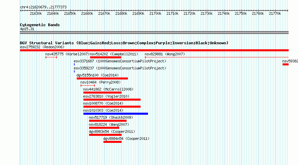Click the 21650k ruler tick label
The width and height of the screenshot is (298, 165).
[70, 13]
